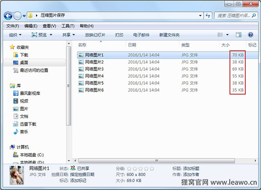The height and width of the screenshot is (190, 261).
Task: Sort files by the 大小 column header
Action: (x=225, y=45)
